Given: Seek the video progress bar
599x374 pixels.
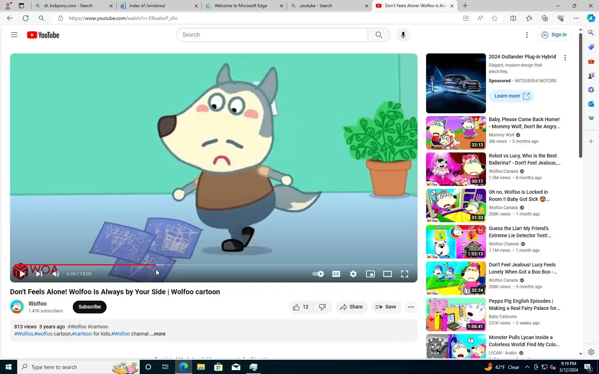Looking at the screenshot, I should [213, 265].
